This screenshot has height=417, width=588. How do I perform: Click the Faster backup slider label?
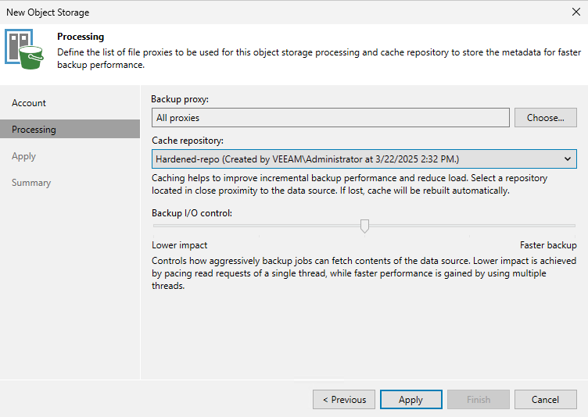tap(548, 245)
